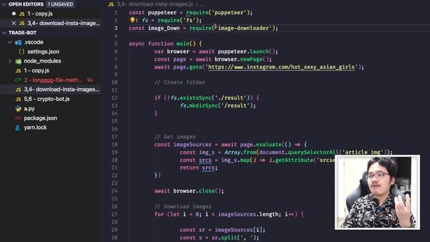Viewport: 430px width, 242px height.
Task: Click the main() function name on line 5
Action: [182, 44]
